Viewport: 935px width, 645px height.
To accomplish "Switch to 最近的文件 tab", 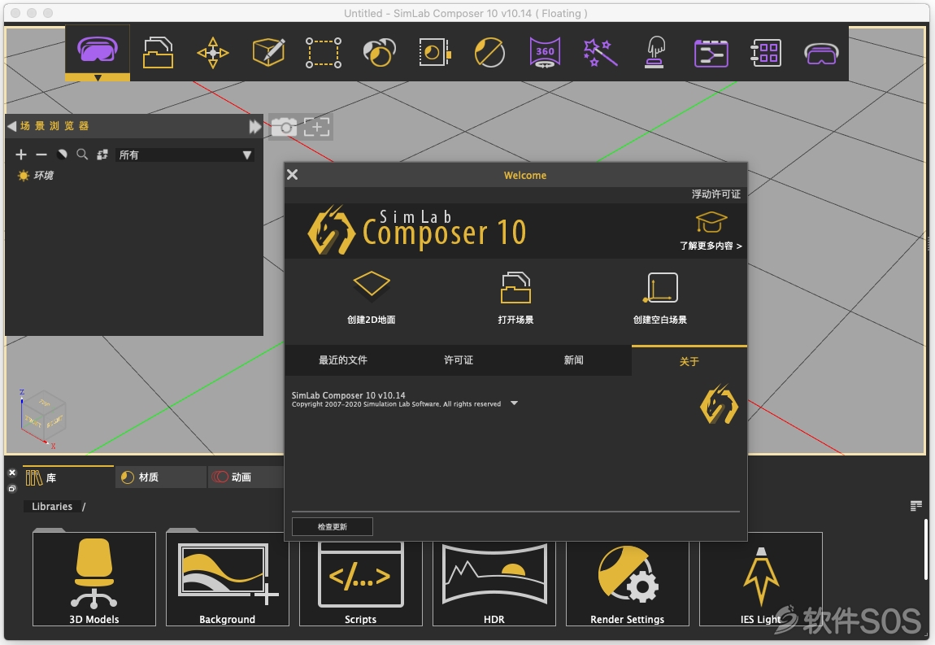I will pos(343,360).
